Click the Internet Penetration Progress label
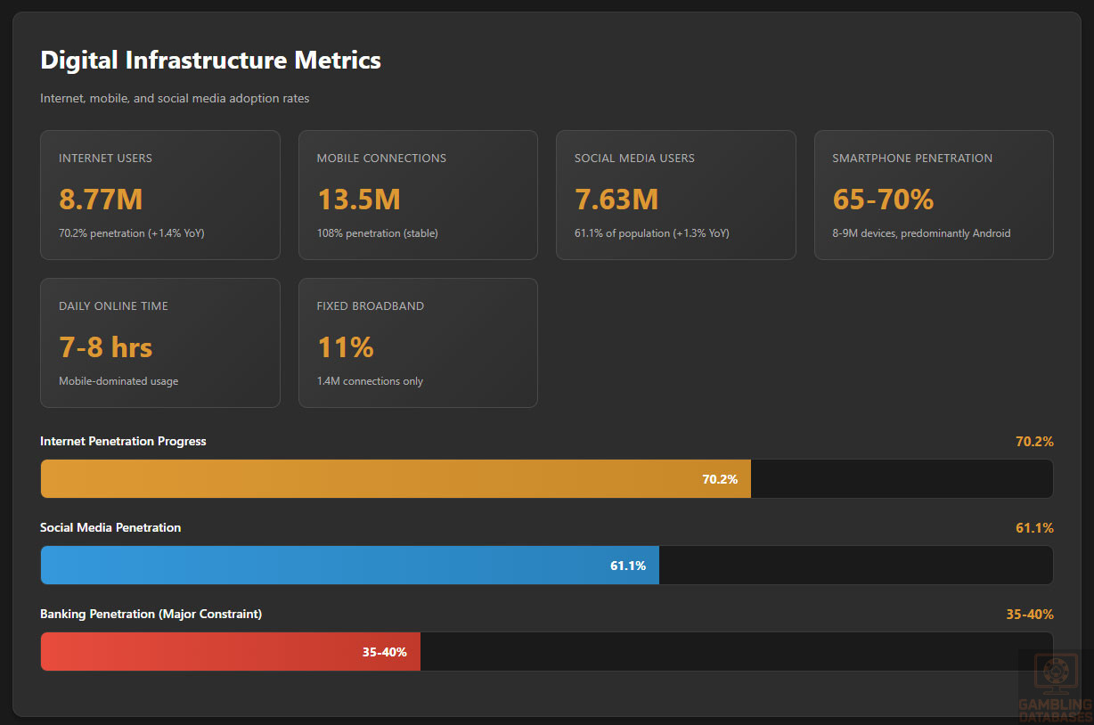 pos(123,442)
